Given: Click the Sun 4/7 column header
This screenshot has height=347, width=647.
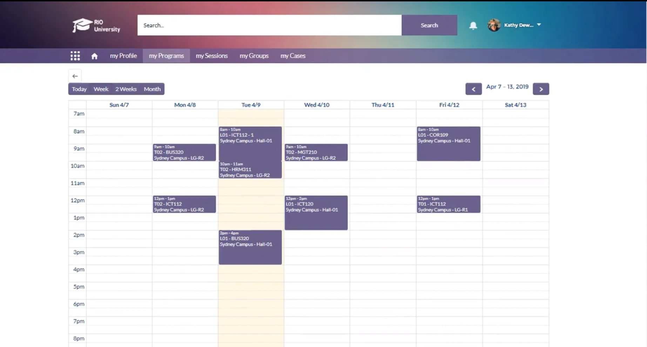Looking at the screenshot, I should point(119,105).
